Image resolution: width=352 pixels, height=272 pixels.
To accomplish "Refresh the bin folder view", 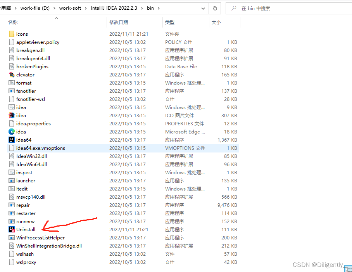I will point(215,8).
